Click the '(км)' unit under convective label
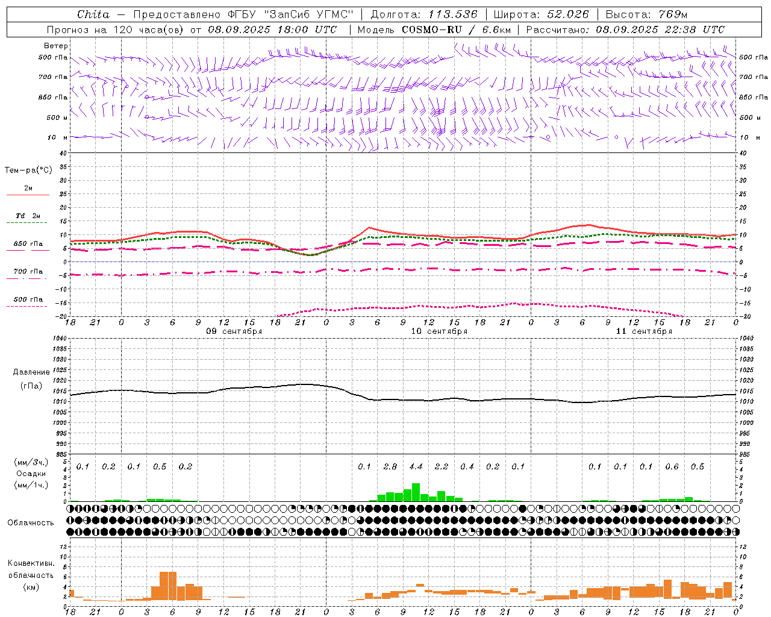Viewport: 771px width, 617px height. pyautogui.click(x=31, y=587)
